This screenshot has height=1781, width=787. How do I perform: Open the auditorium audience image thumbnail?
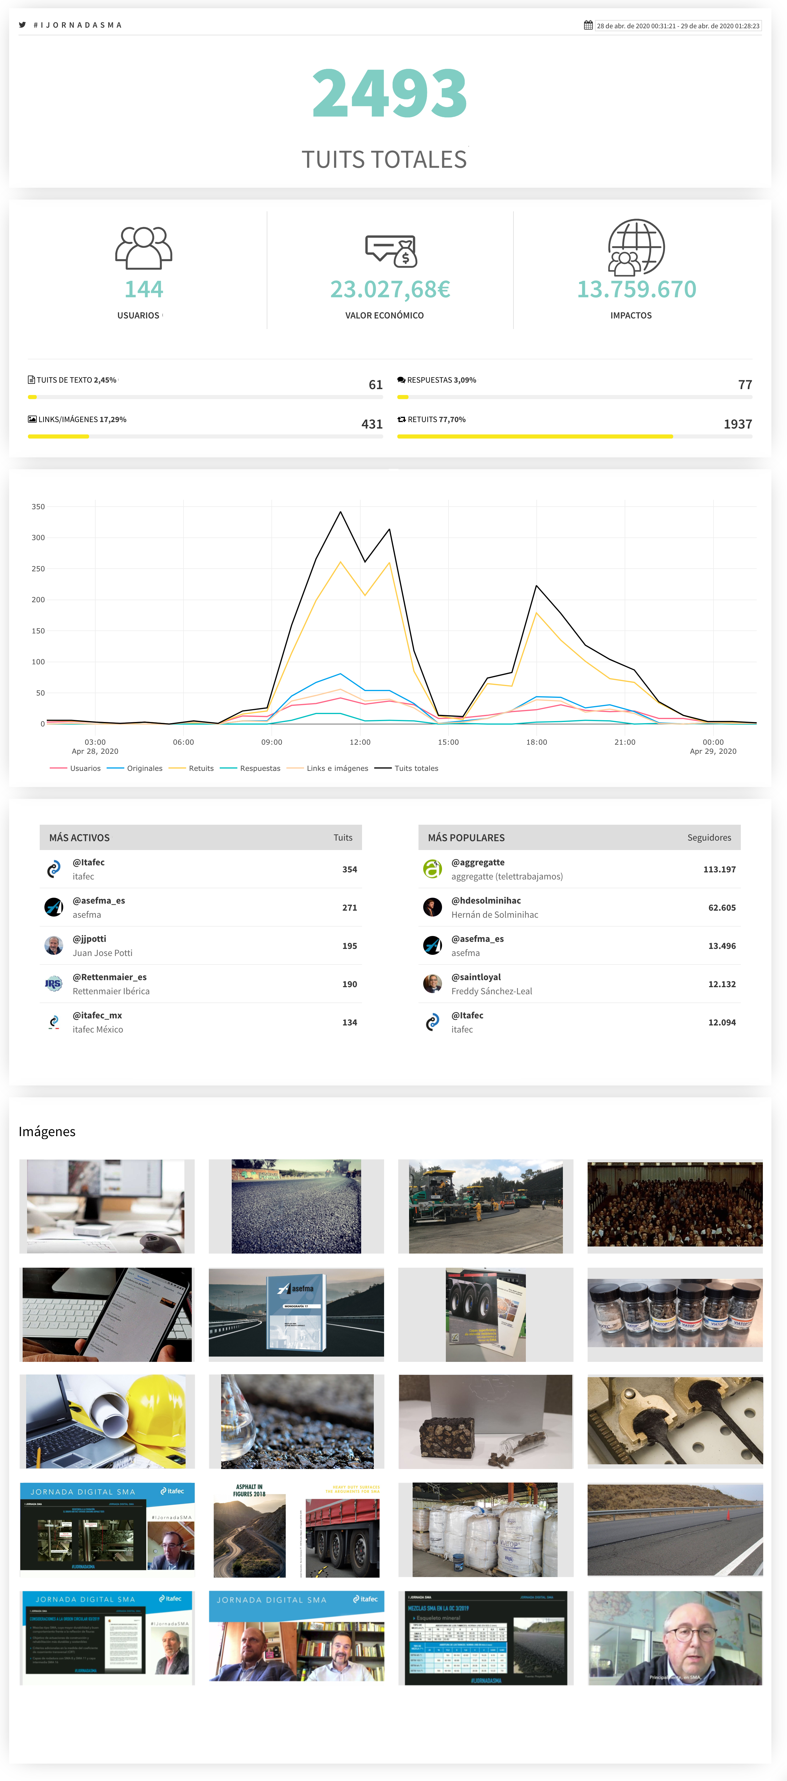pyautogui.click(x=675, y=1206)
